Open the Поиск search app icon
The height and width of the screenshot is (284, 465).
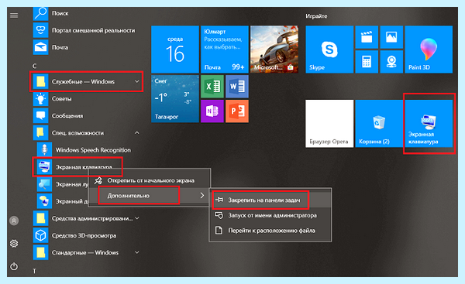point(40,14)
